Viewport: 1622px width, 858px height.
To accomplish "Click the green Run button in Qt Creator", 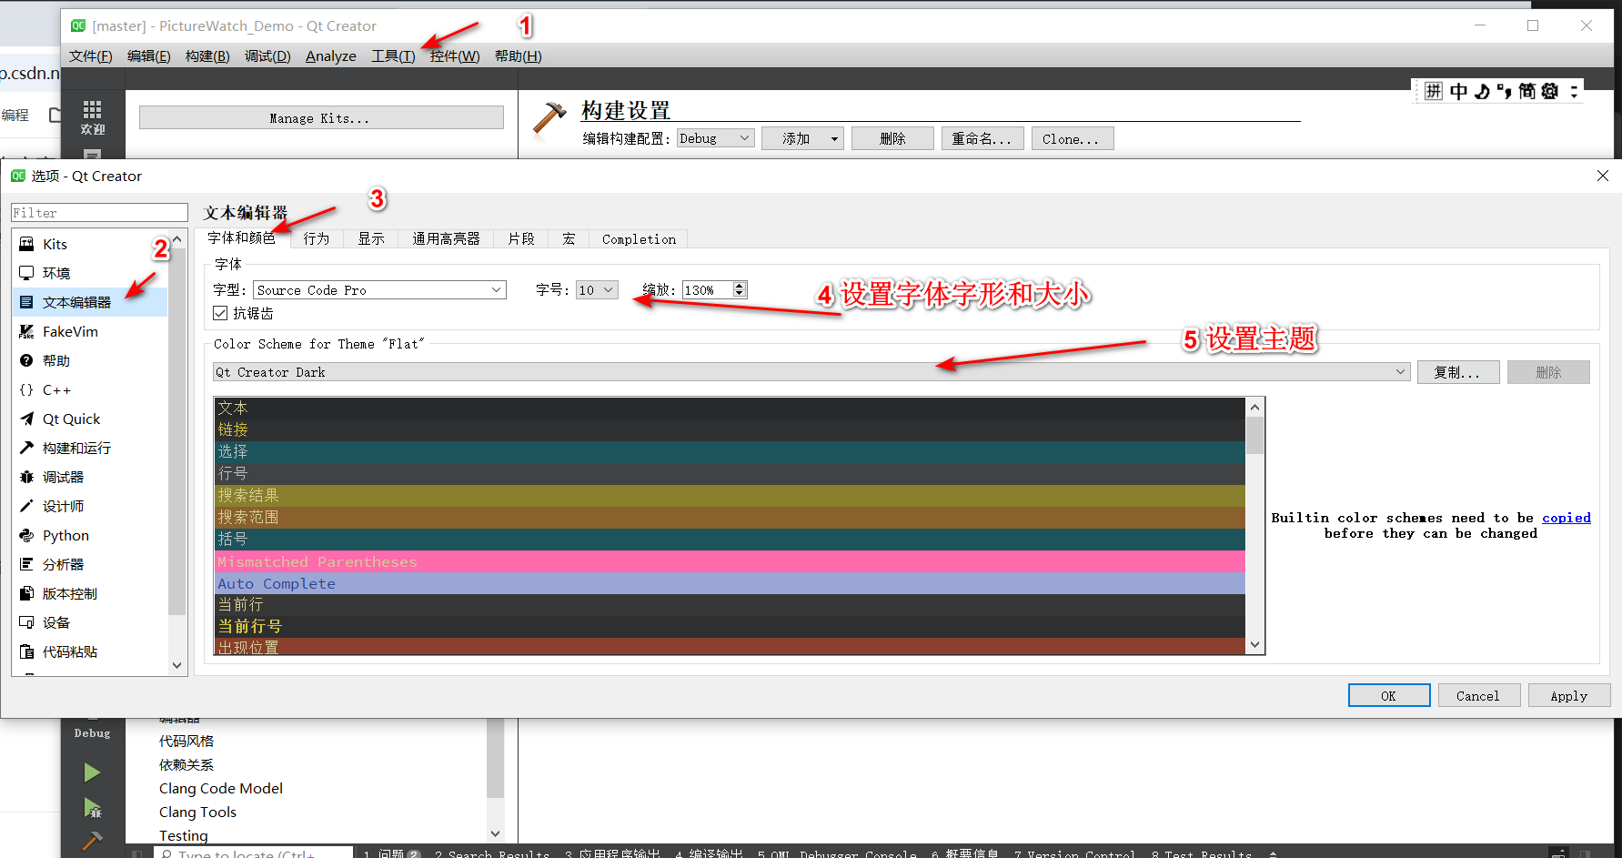I will [x=92, y=772].
